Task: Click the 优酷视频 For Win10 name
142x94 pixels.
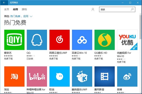Action: (x=124, y=54)
